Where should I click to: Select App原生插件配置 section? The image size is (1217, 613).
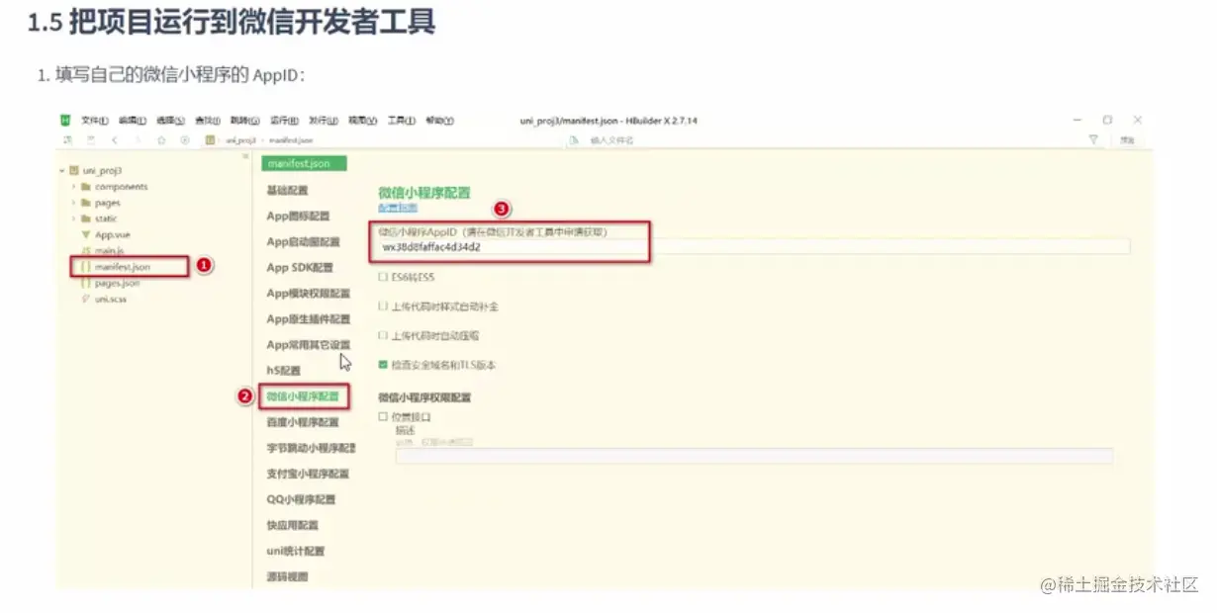308,318
